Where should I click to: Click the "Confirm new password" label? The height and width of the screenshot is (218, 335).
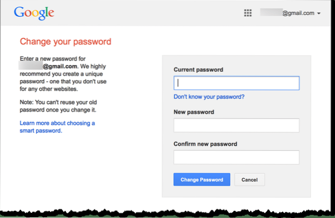click(x=205, y=144)
